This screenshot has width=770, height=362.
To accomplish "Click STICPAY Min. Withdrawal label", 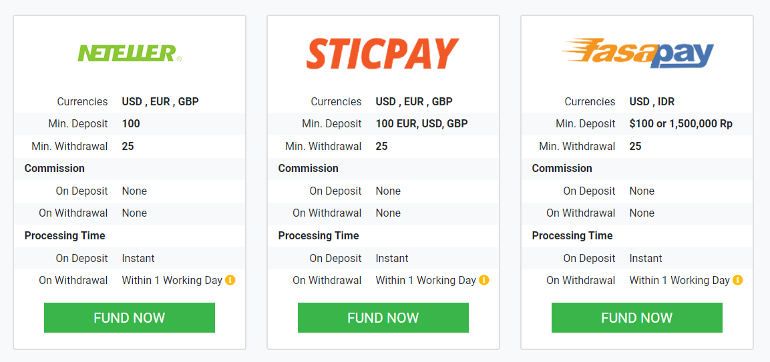I will [x=324, y=146].
